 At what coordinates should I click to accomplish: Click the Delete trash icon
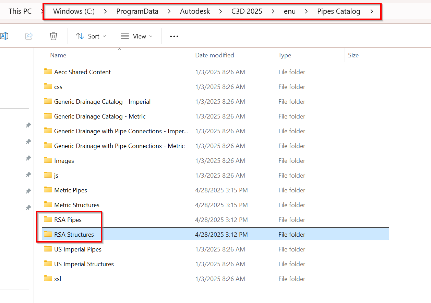[x=53, y=36]
